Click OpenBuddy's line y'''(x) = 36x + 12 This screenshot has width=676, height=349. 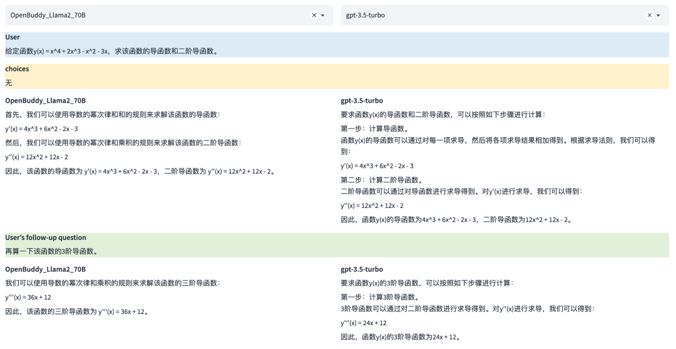pos(28,297)
